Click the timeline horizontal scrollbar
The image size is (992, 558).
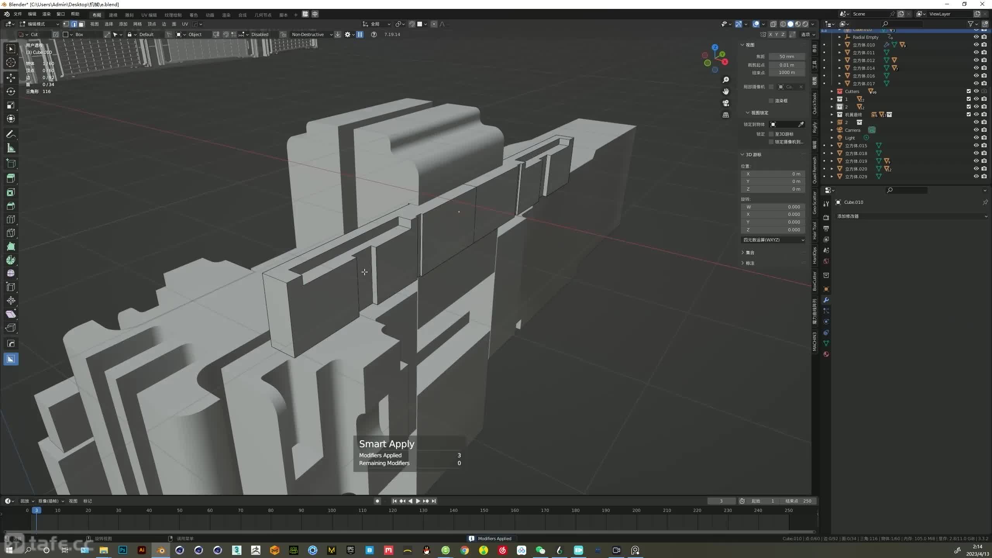point(409,532)
